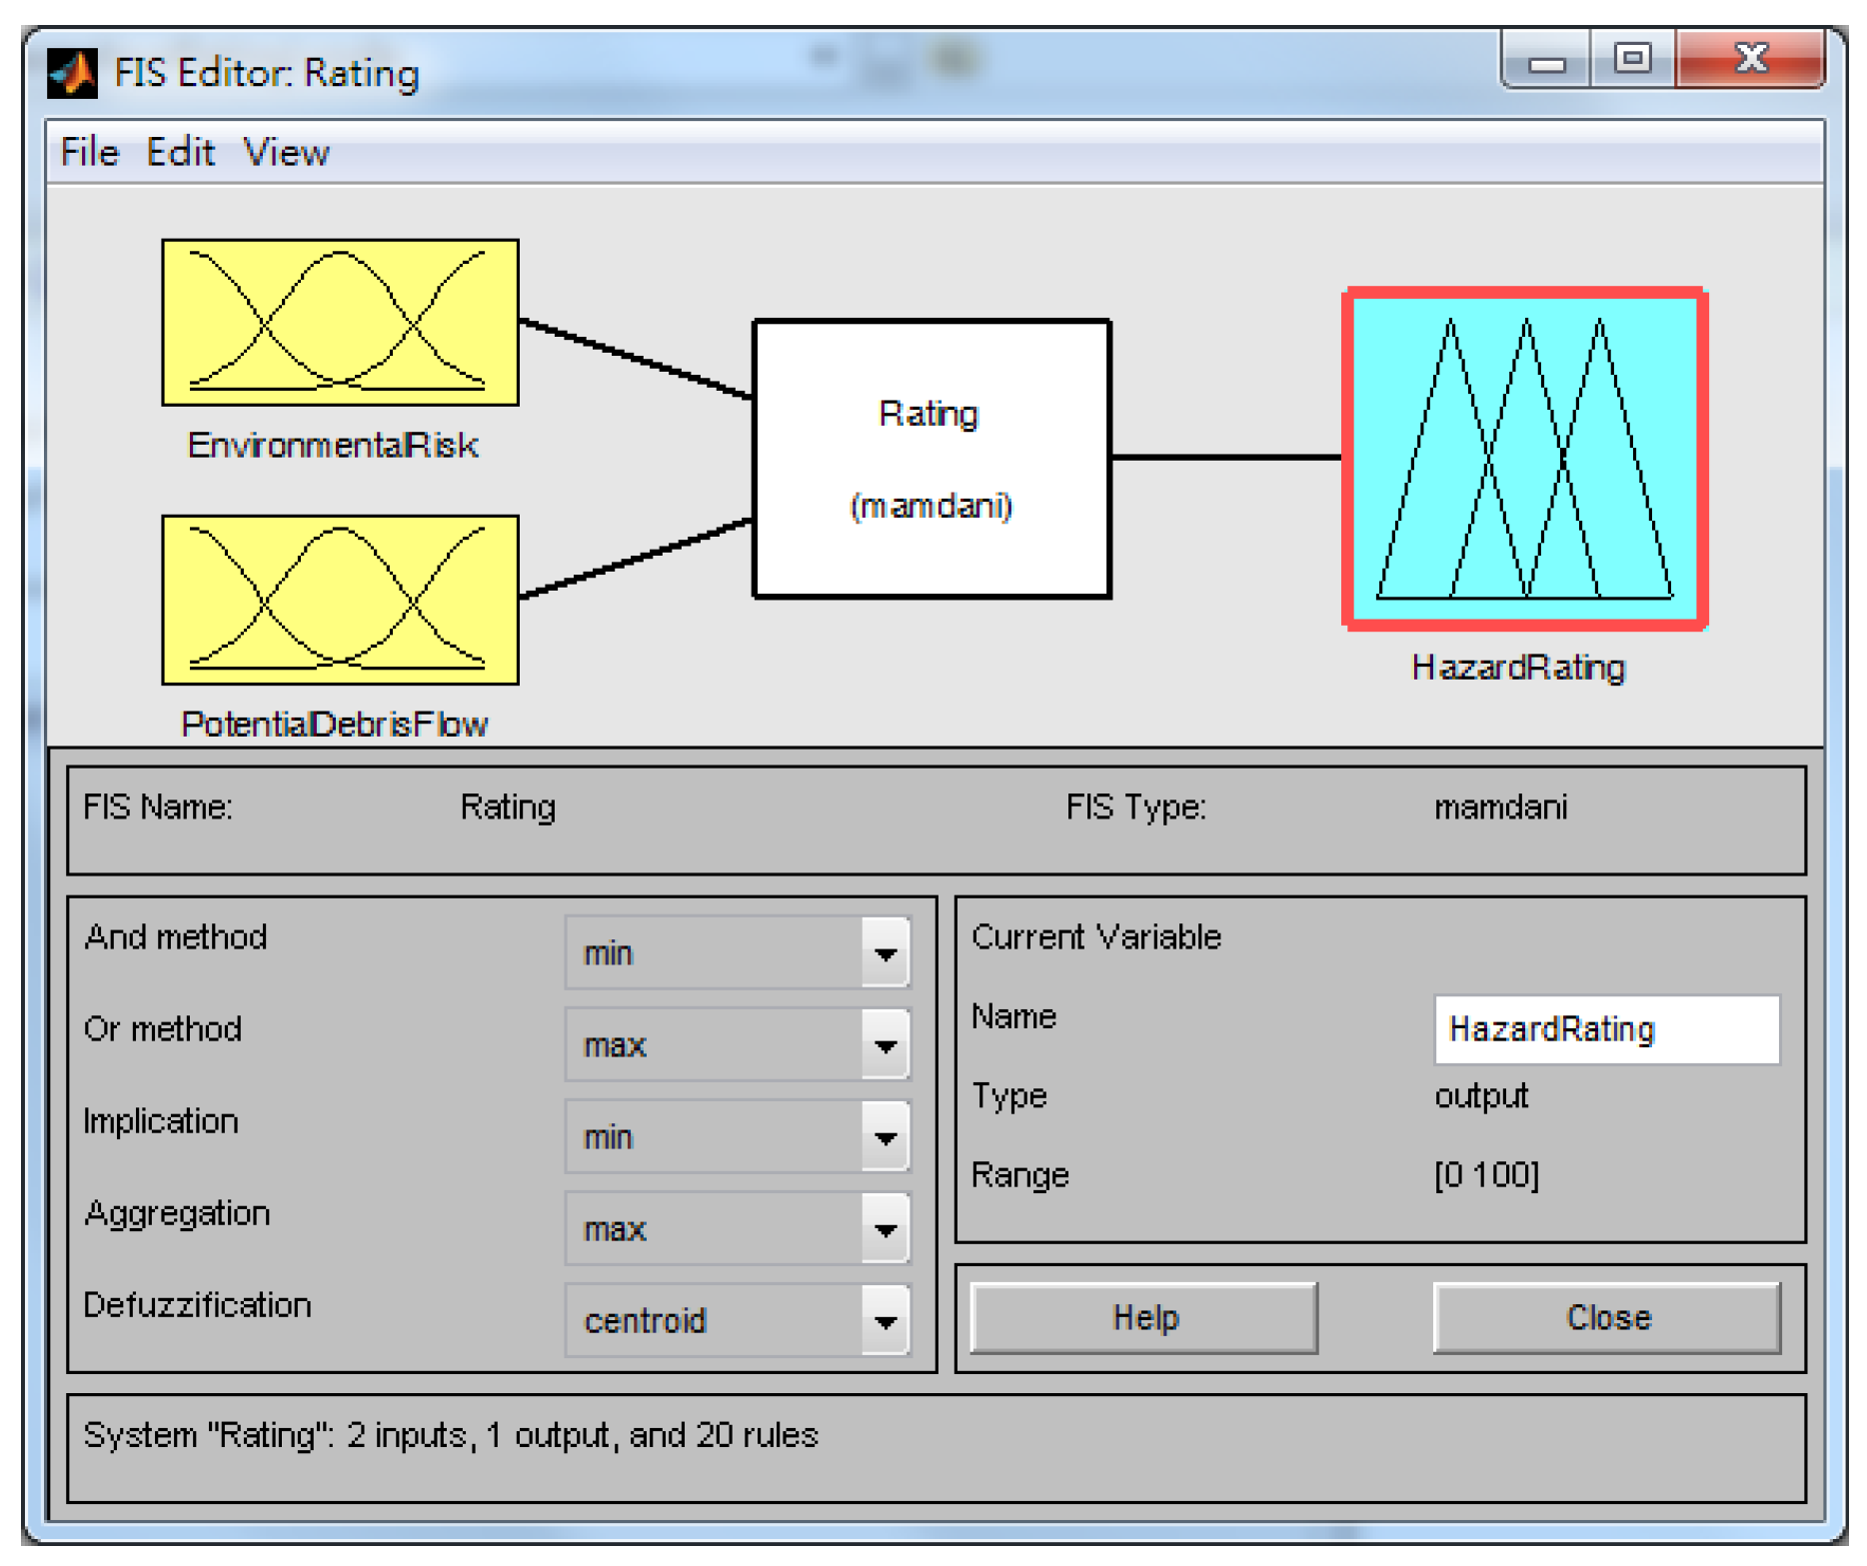Open the And method dropdown
Viewport: 1867px width, 1566px height.
[738, 953]
